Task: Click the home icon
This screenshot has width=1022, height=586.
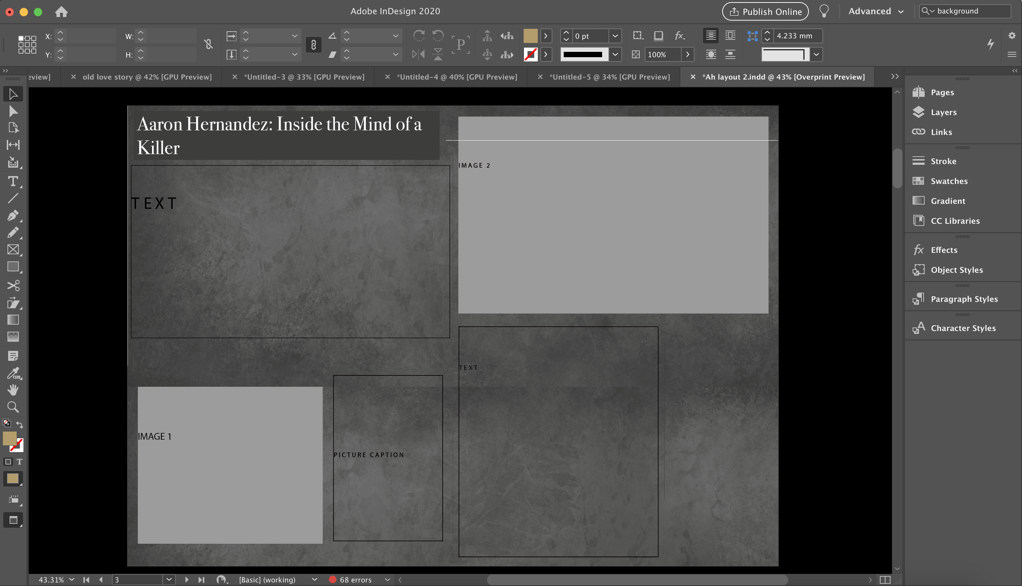Action: (61, 12)
